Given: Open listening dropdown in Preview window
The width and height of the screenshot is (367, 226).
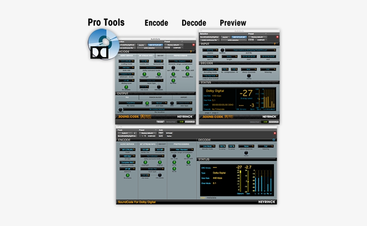Looking at the screenshot, I should click(x=266, y=146).
